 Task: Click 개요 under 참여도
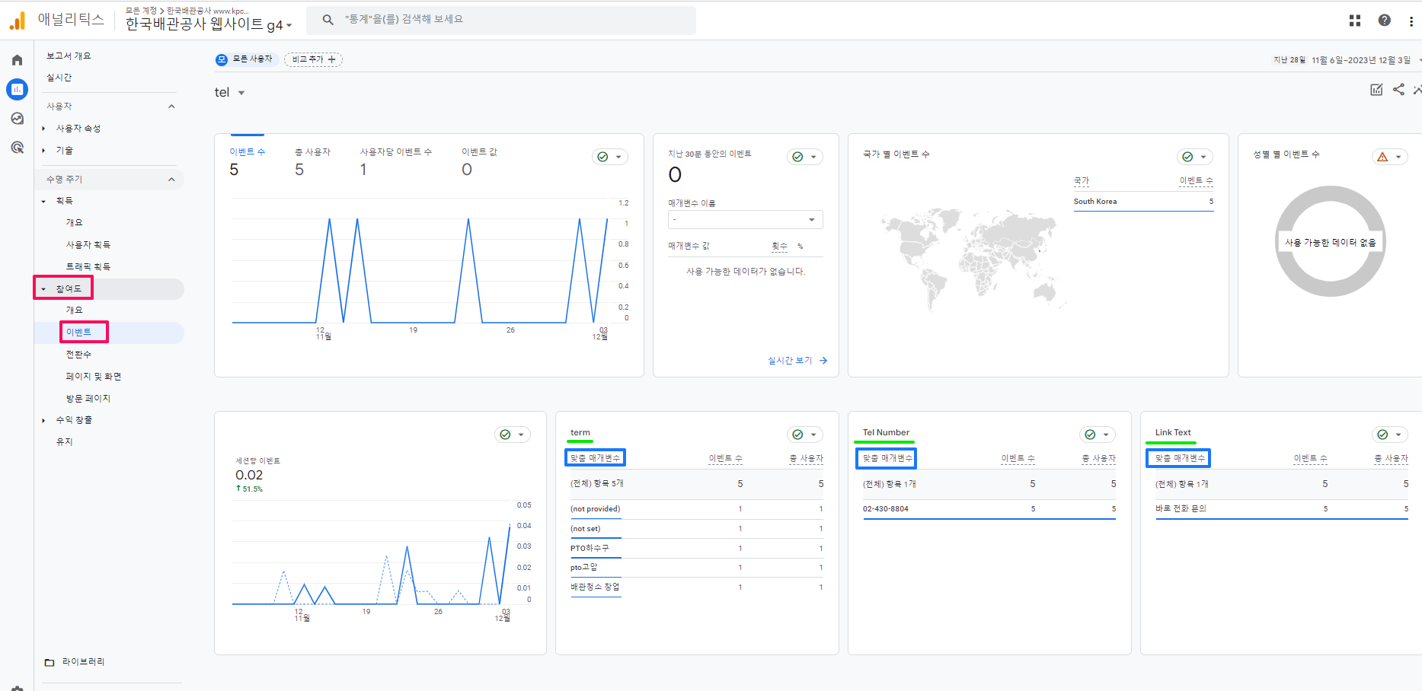click(x=74, y=310)
